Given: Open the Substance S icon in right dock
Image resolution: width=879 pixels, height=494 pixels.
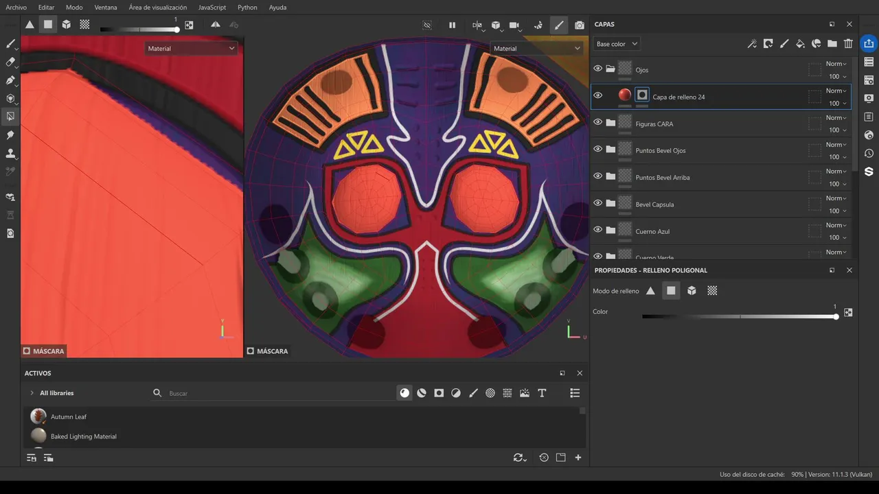Looking at the screenshot, I should [869, 172].
